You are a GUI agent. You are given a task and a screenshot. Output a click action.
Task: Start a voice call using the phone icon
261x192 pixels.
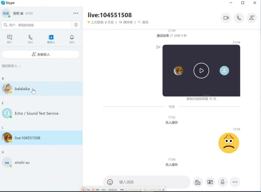pyautogui.click(x=239, y=18)
